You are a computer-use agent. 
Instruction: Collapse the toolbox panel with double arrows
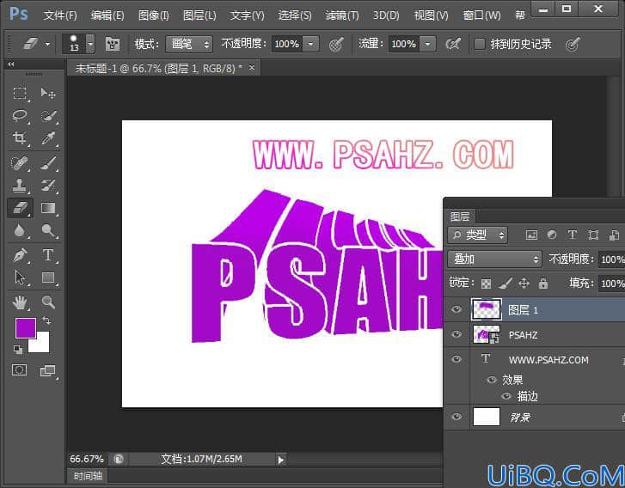pyautogui.click(x=11, y=64)
